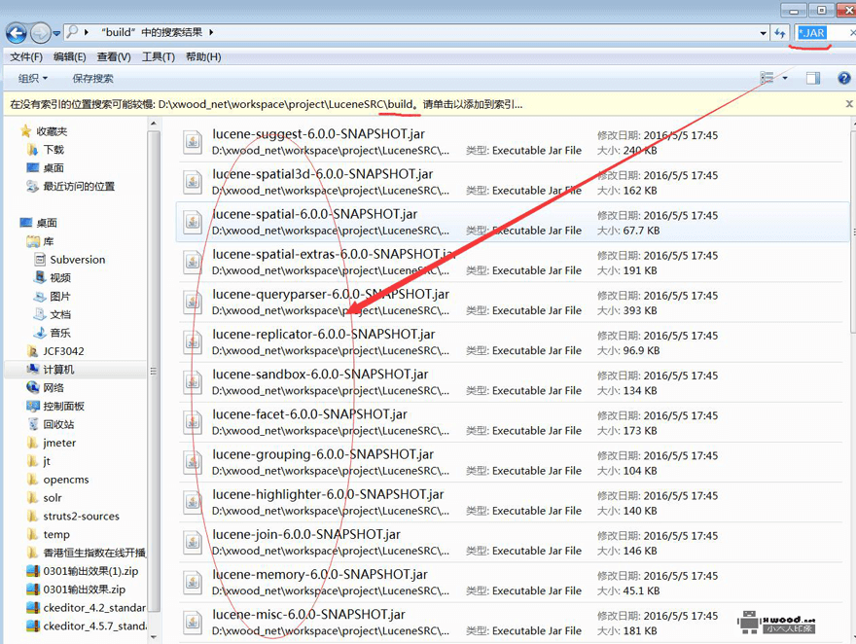Refresh the search results
856x644 pixels.
coord(779,33)
